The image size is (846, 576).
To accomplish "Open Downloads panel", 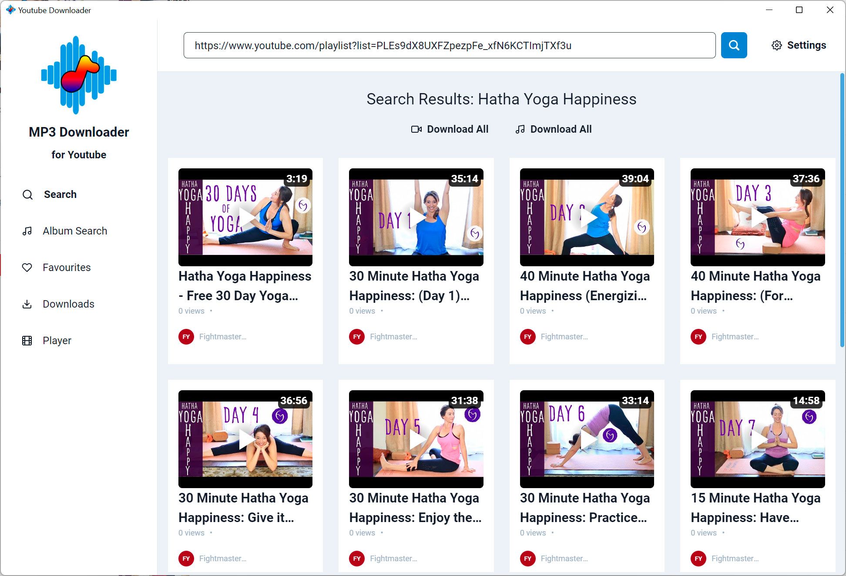I will [x=69, y=304].
